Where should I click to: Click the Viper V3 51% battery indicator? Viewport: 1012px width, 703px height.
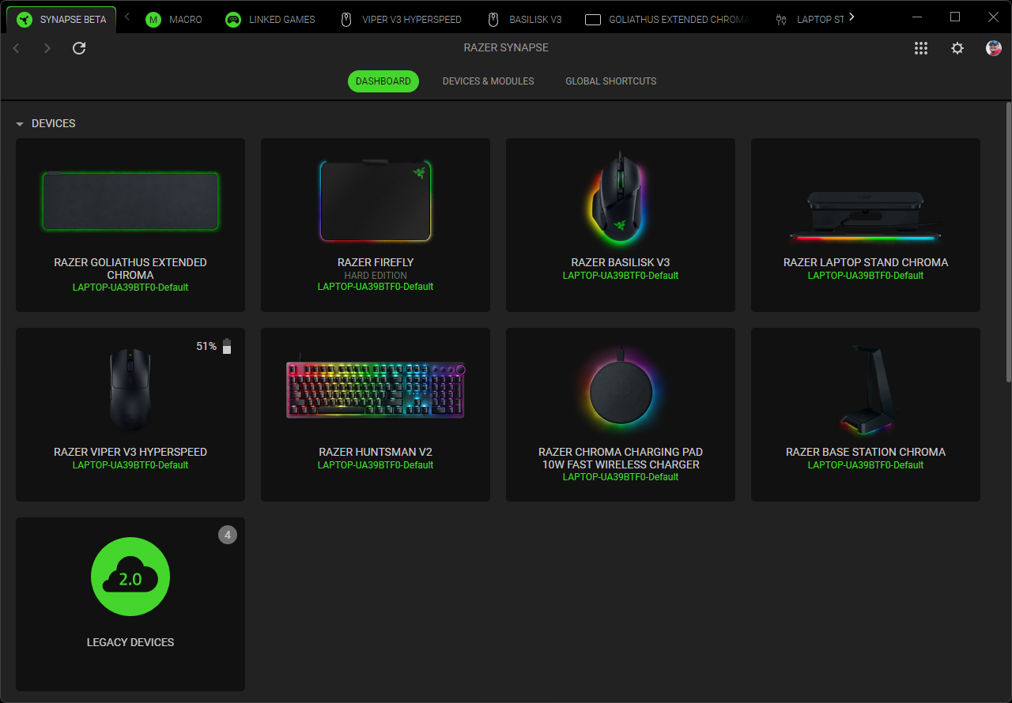pyautogui.click(x=214, y=346)
